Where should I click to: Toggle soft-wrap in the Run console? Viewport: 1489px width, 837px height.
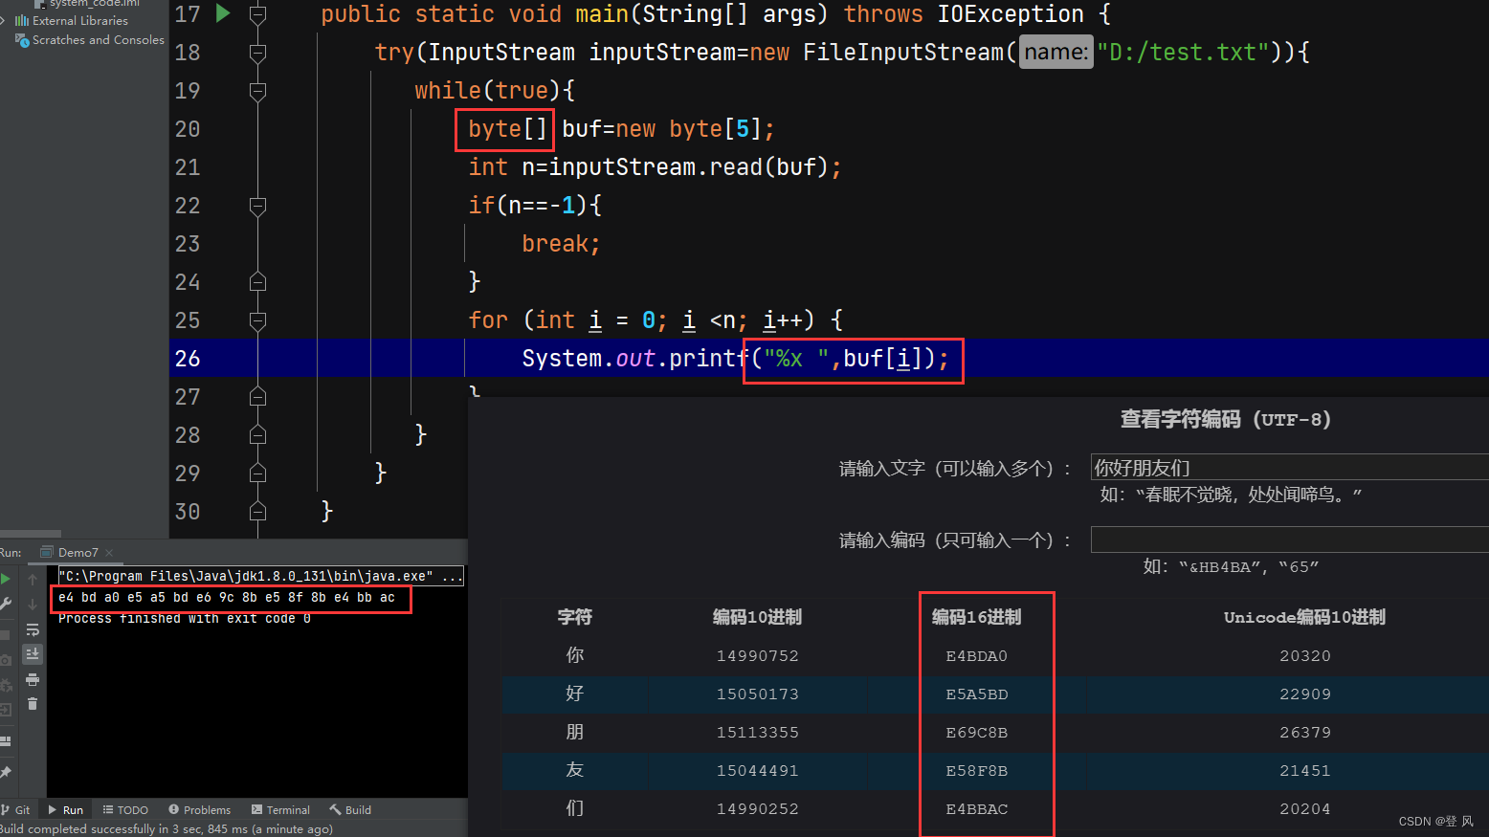[x=33, y=629]
